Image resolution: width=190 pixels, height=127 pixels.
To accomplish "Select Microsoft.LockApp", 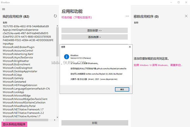I will tap(13, 92).
